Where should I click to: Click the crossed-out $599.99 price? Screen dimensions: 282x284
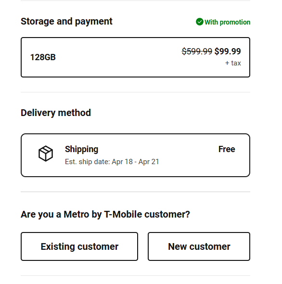[x=197, y=51]
